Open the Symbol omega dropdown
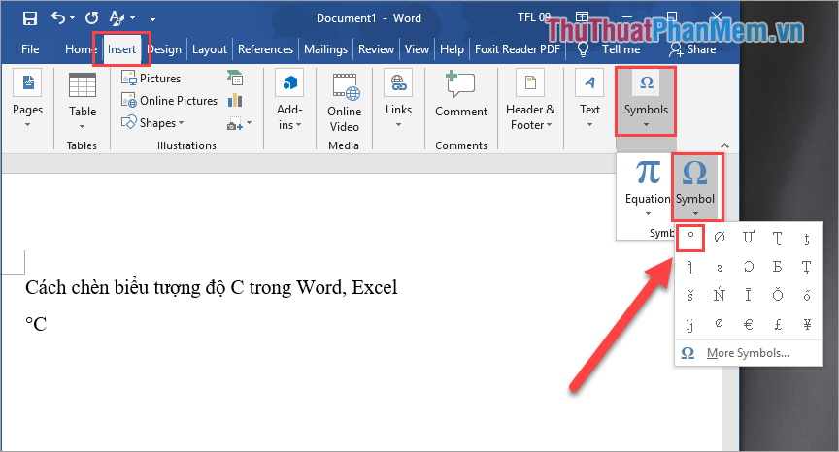 [695, 187]
